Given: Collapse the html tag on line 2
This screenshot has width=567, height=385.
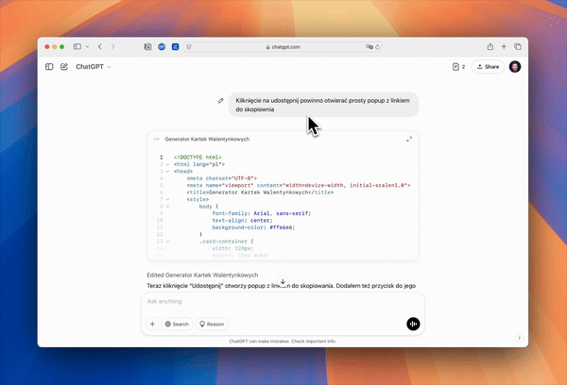Looking at the screenshot, I should tap(168, 164).
